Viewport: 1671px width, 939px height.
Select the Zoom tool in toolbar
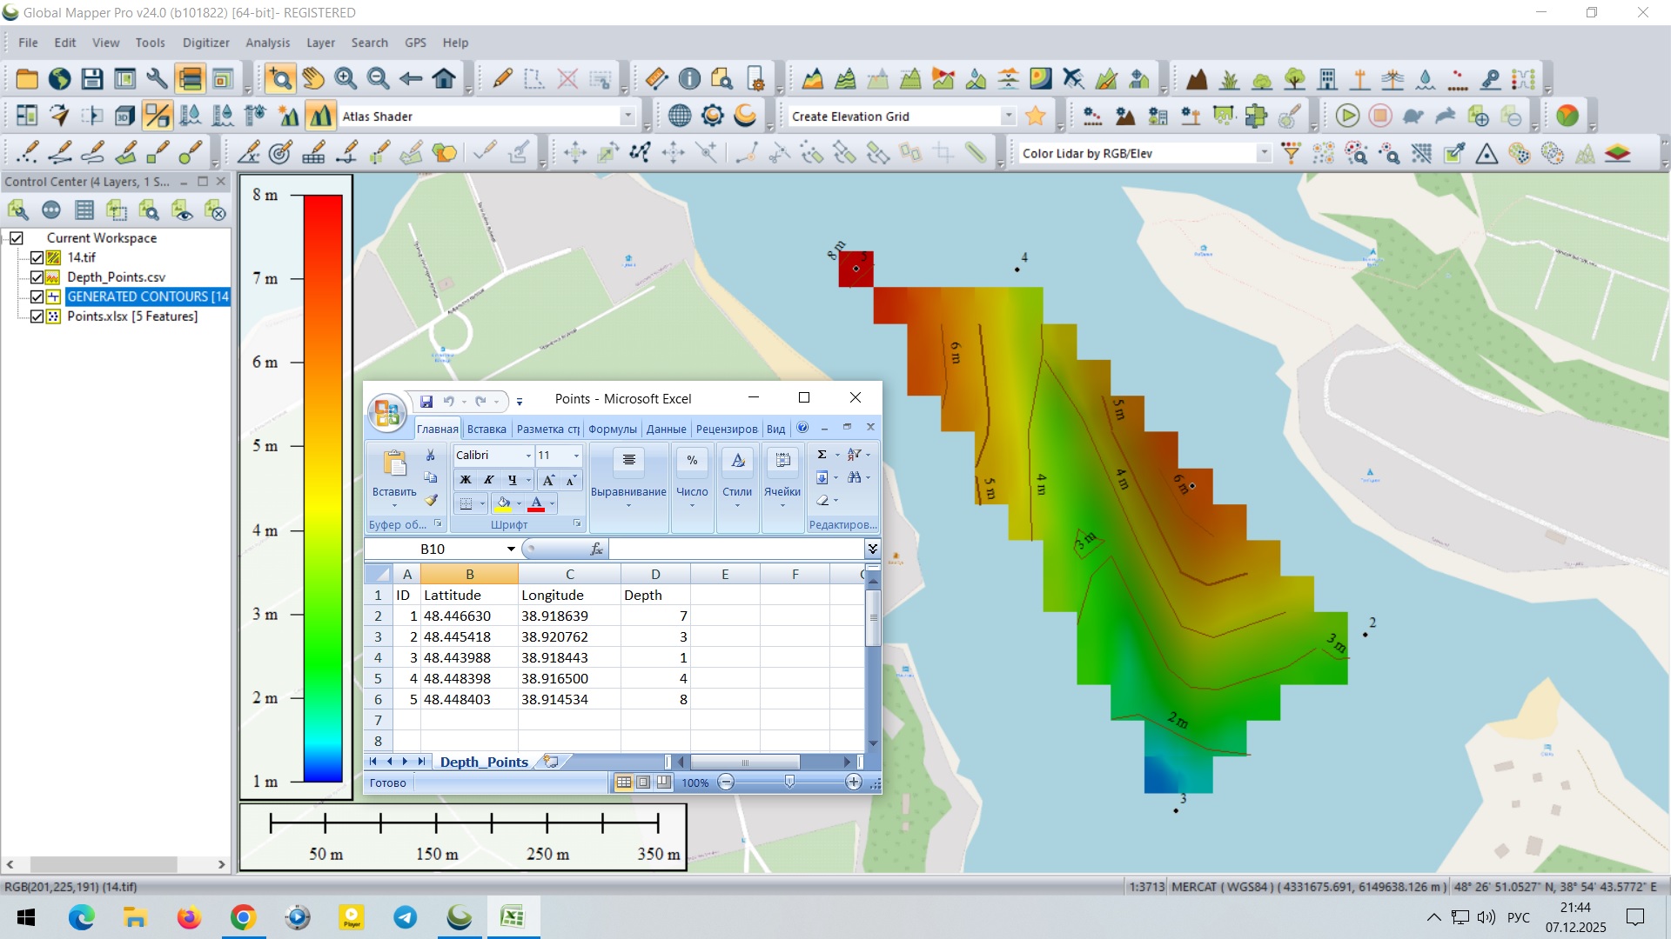click(280, 79)
